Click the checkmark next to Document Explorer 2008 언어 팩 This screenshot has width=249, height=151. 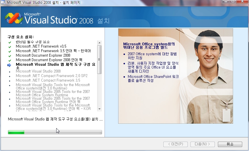[x=10, y=60]
